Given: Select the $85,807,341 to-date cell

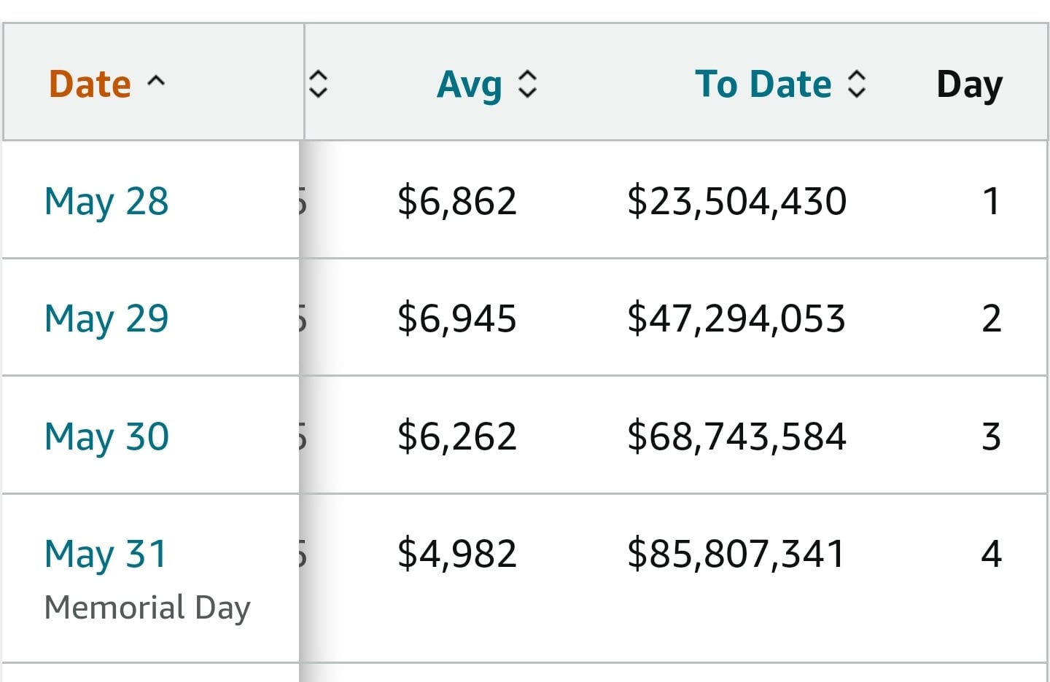Looking at the screenshot, I should tap(736, 554).
